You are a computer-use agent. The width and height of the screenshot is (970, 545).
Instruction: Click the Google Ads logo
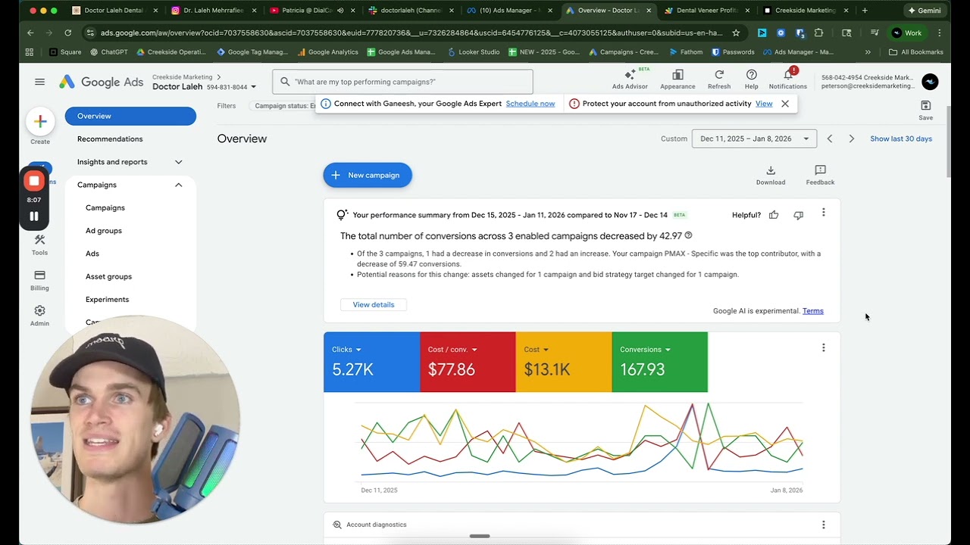click(101, 82)
